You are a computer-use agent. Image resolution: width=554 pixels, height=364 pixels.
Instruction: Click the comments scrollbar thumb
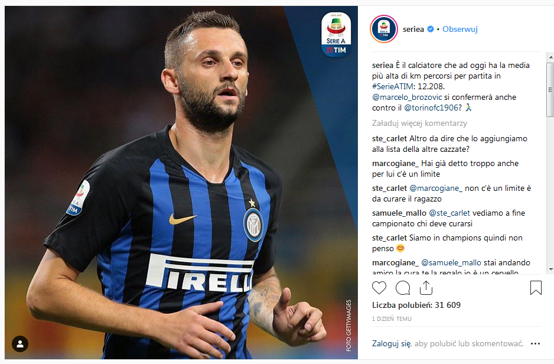tap(550, 90)
